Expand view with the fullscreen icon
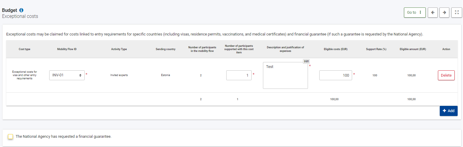The width and height of the screenshot is (463, 147). [456, 13]
